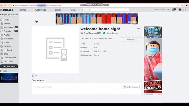The height and width of the screenshot is (106, 189).
Task: Click the Post Comment button
Action: click(131, 87)
